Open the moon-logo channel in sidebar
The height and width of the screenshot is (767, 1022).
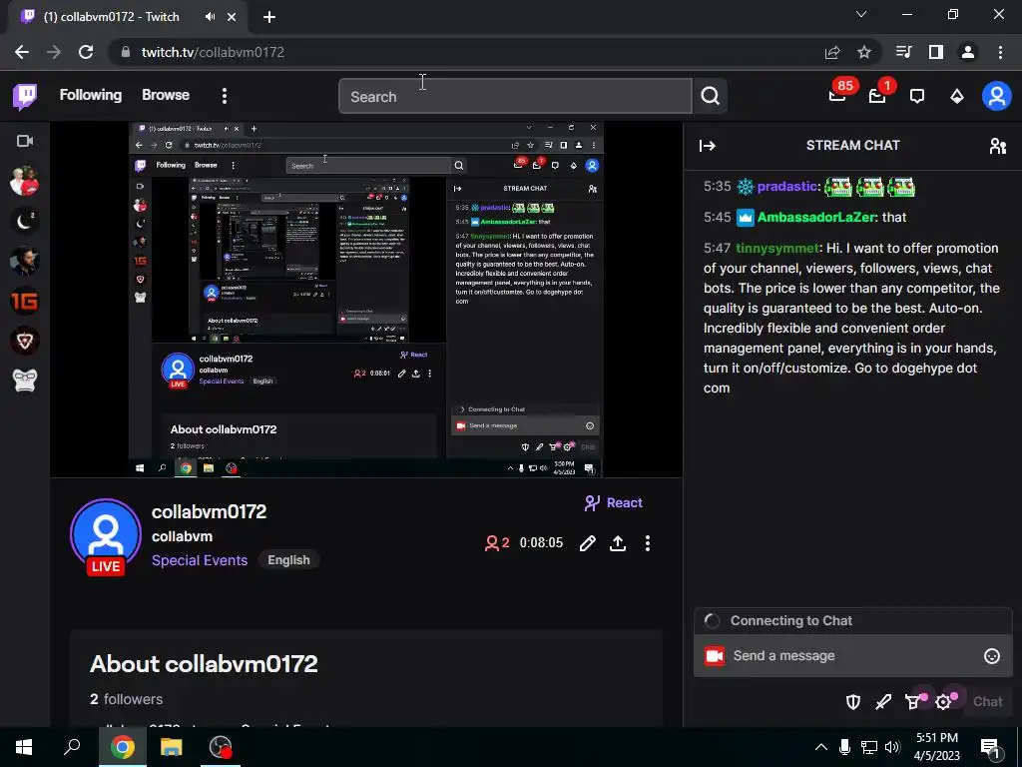tap(25, 222)
